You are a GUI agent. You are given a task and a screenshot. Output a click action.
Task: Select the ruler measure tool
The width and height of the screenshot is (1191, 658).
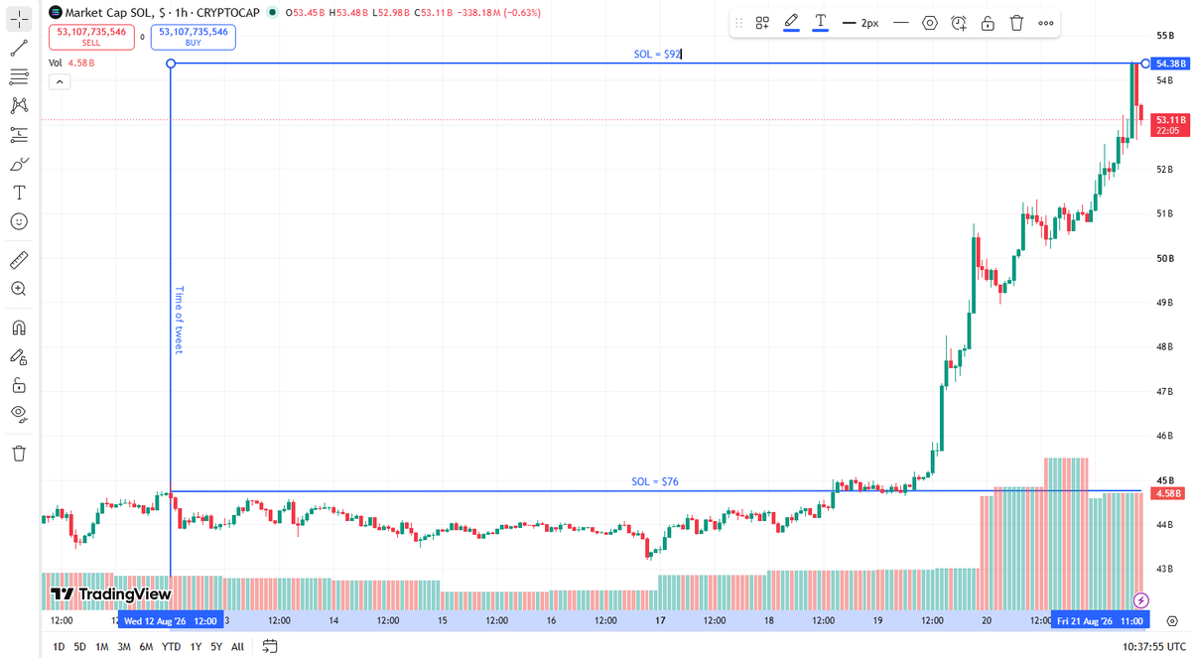19,260
